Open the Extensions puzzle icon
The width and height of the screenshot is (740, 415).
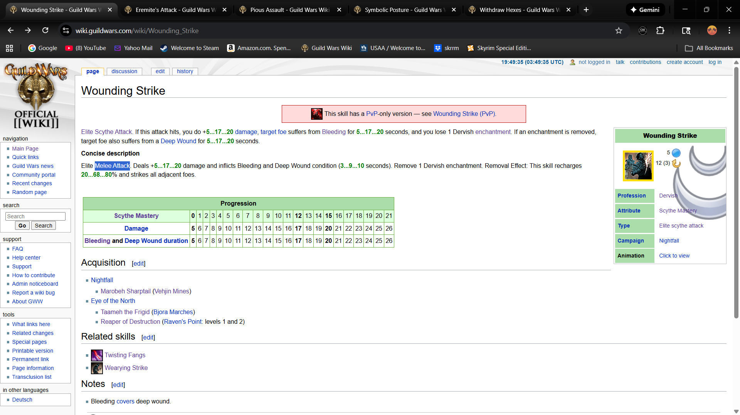(x=660, y=30)
